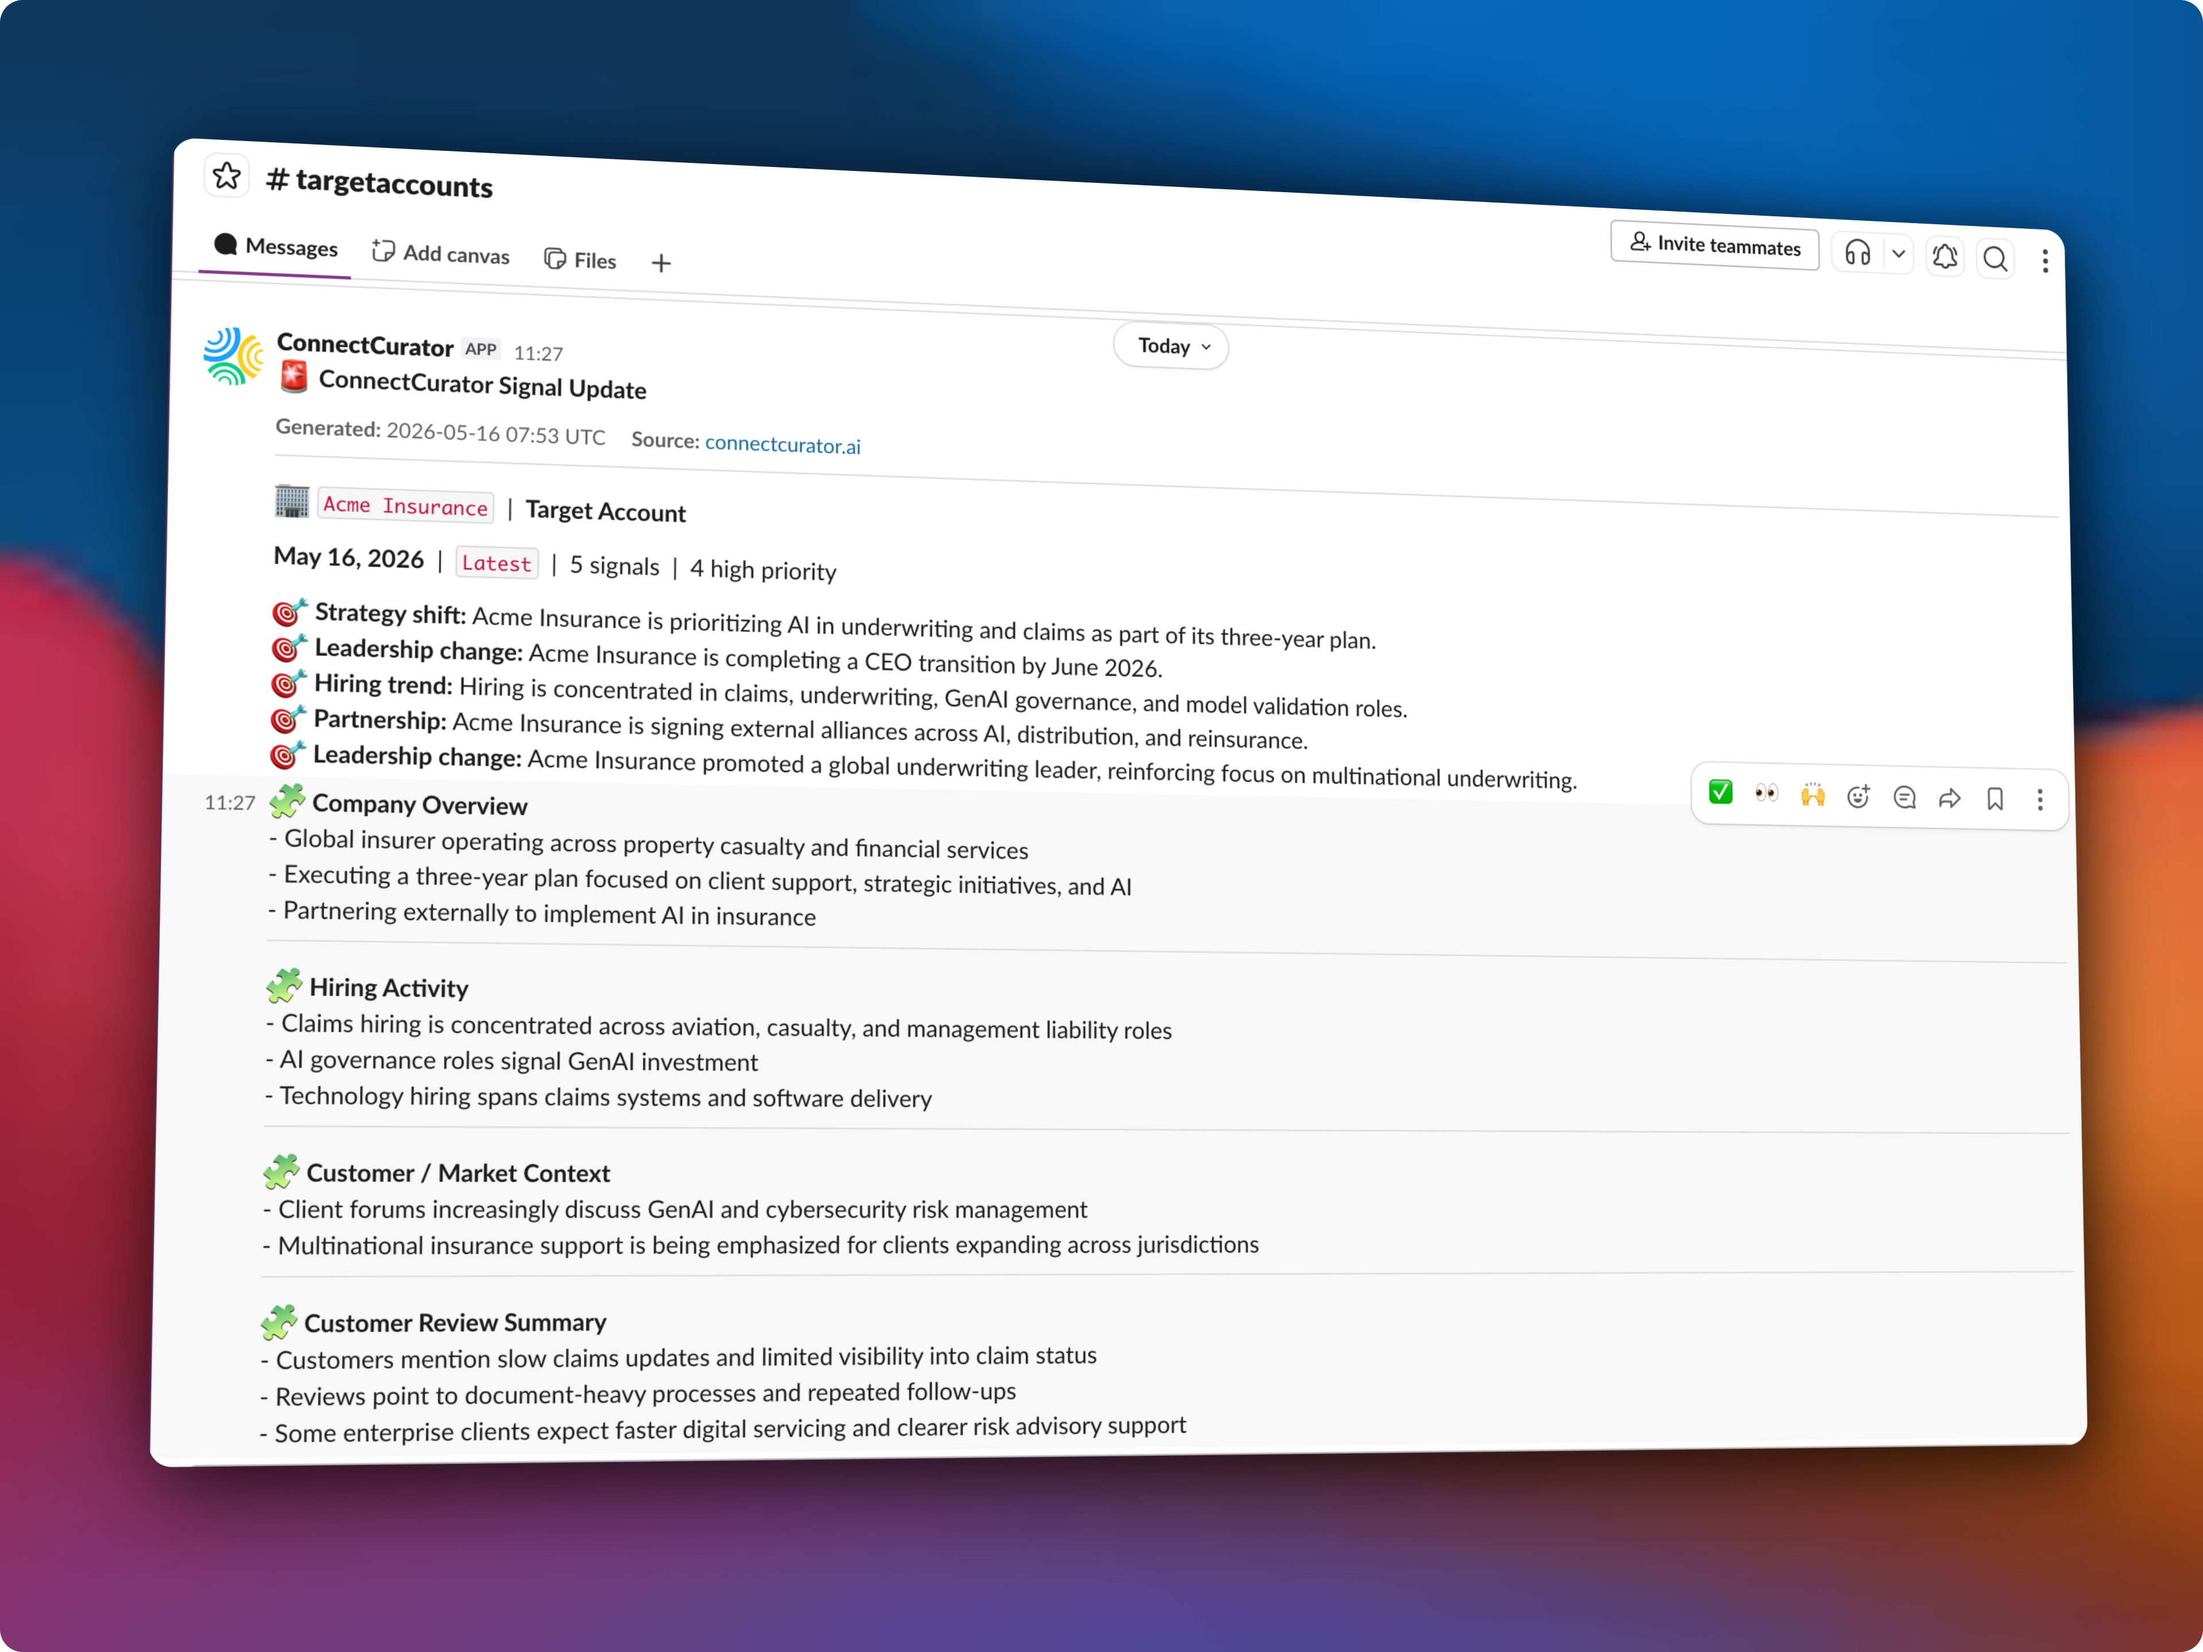Click ConnectCurator Signal Update title

[482, 385]
